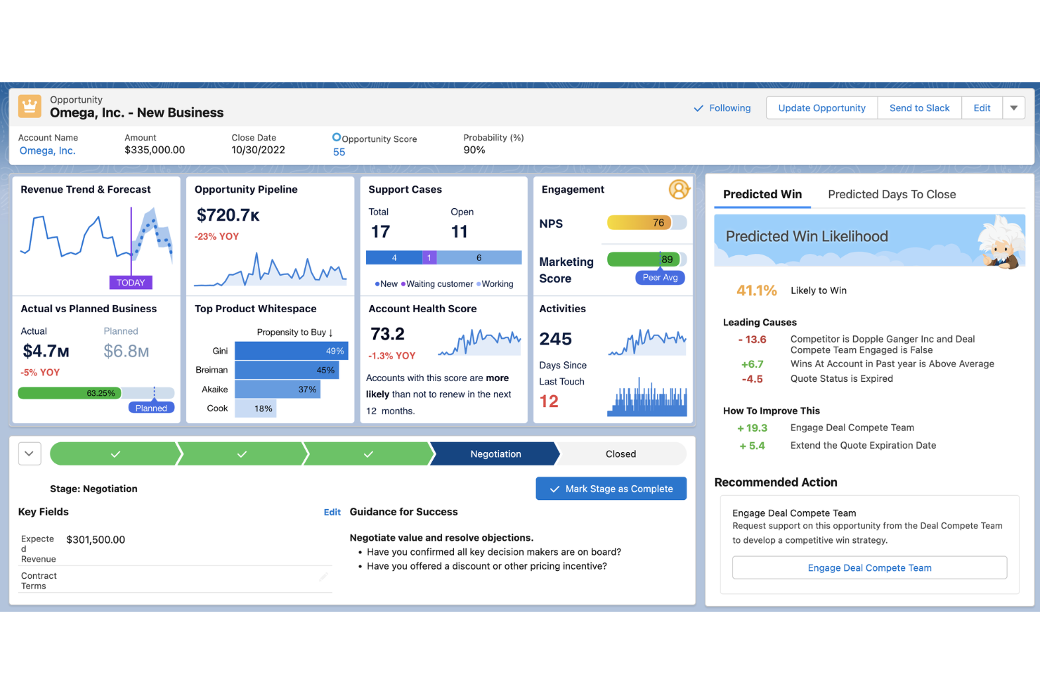Screen dimensions: 1040x694
Task: Click the checkmark on the first completed stage
Action: tap(115, 454)
